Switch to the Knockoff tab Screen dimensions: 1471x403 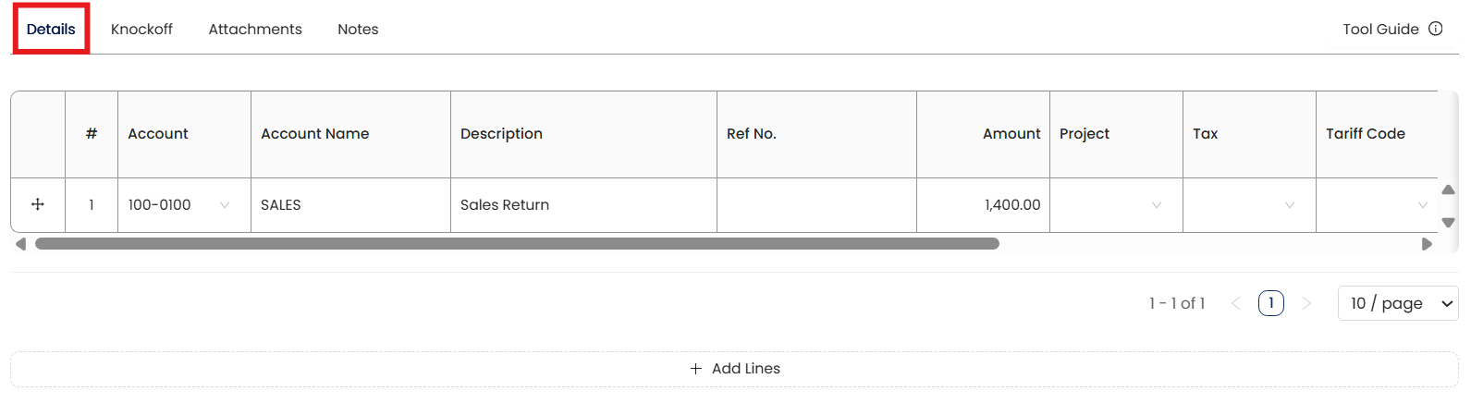141,30
